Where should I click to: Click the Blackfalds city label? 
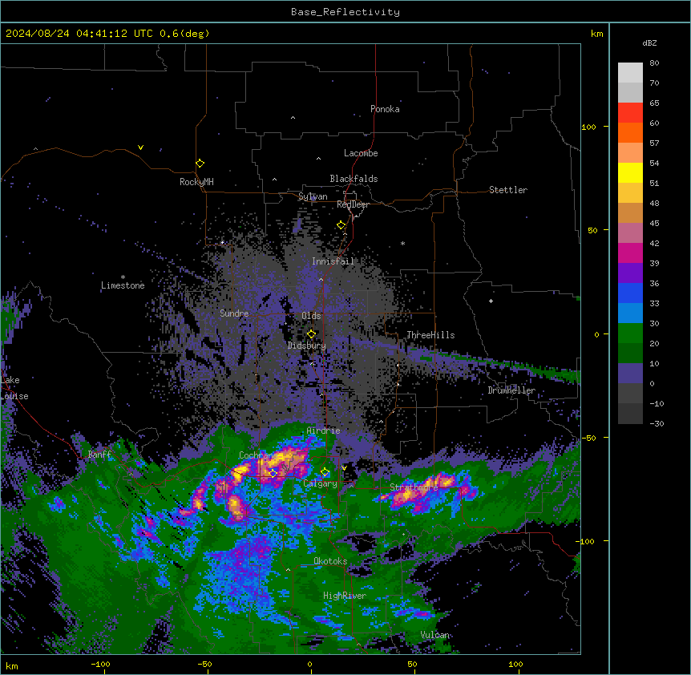click(x=354, y=179)
